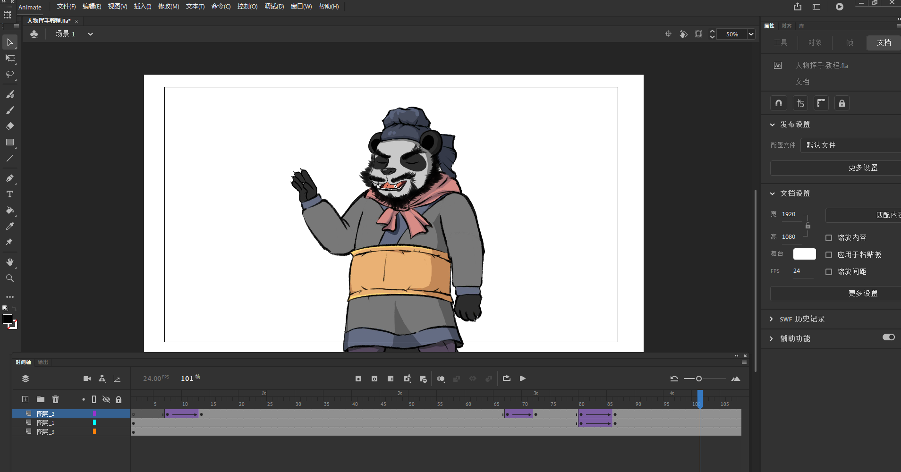Click the 匹配内容 button
Image resolution: width=901 pixels, height=472 pixels.
[863, 215]
